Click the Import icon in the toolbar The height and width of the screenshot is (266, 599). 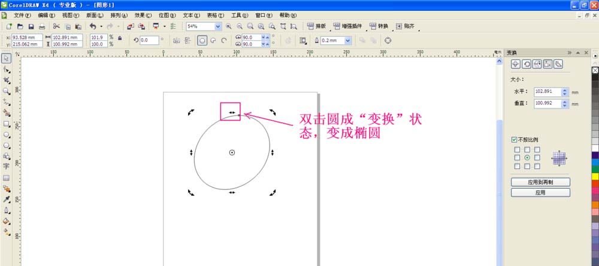coord(130,26)
